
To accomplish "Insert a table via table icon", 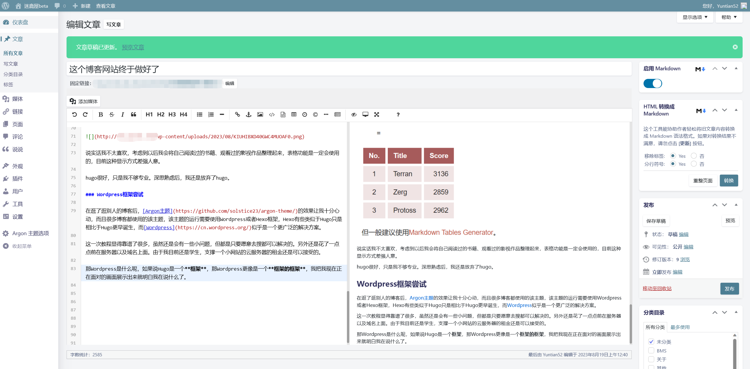I will tap(294, 115).
